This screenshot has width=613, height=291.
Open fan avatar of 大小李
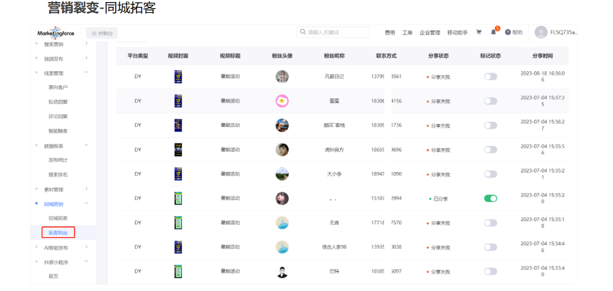tap(282, 174)
